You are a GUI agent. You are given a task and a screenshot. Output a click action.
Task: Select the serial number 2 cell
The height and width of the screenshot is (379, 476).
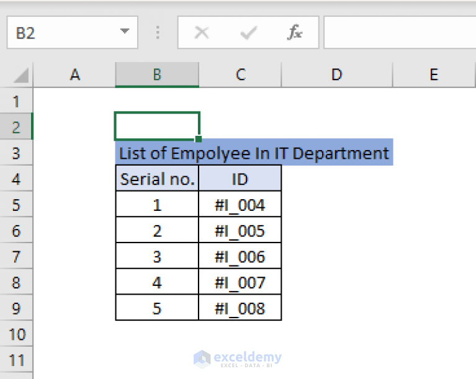pyautogui.click(x=157, y=230)
